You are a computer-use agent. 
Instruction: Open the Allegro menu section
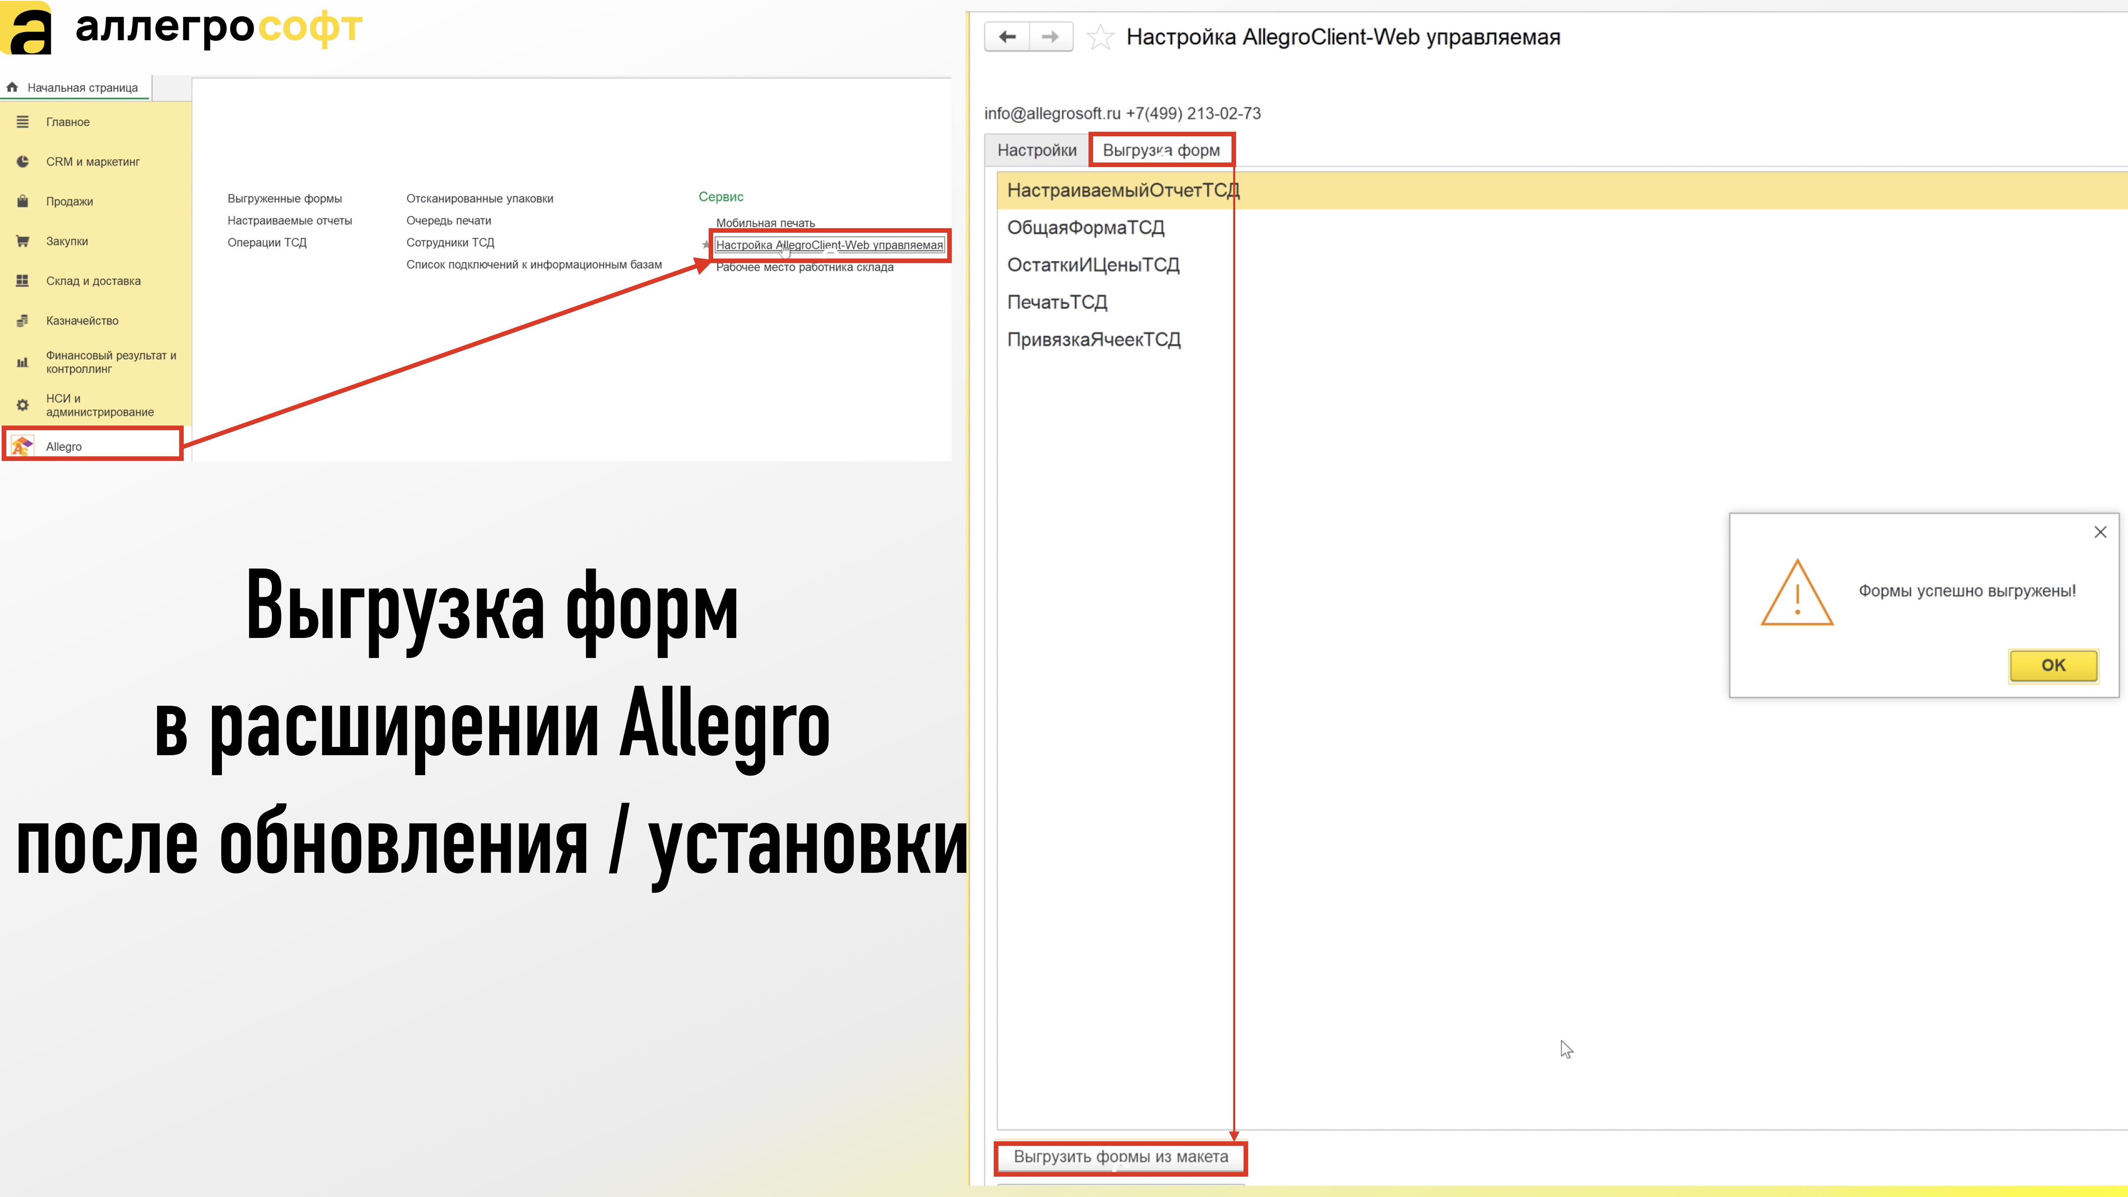click(64, 447)
